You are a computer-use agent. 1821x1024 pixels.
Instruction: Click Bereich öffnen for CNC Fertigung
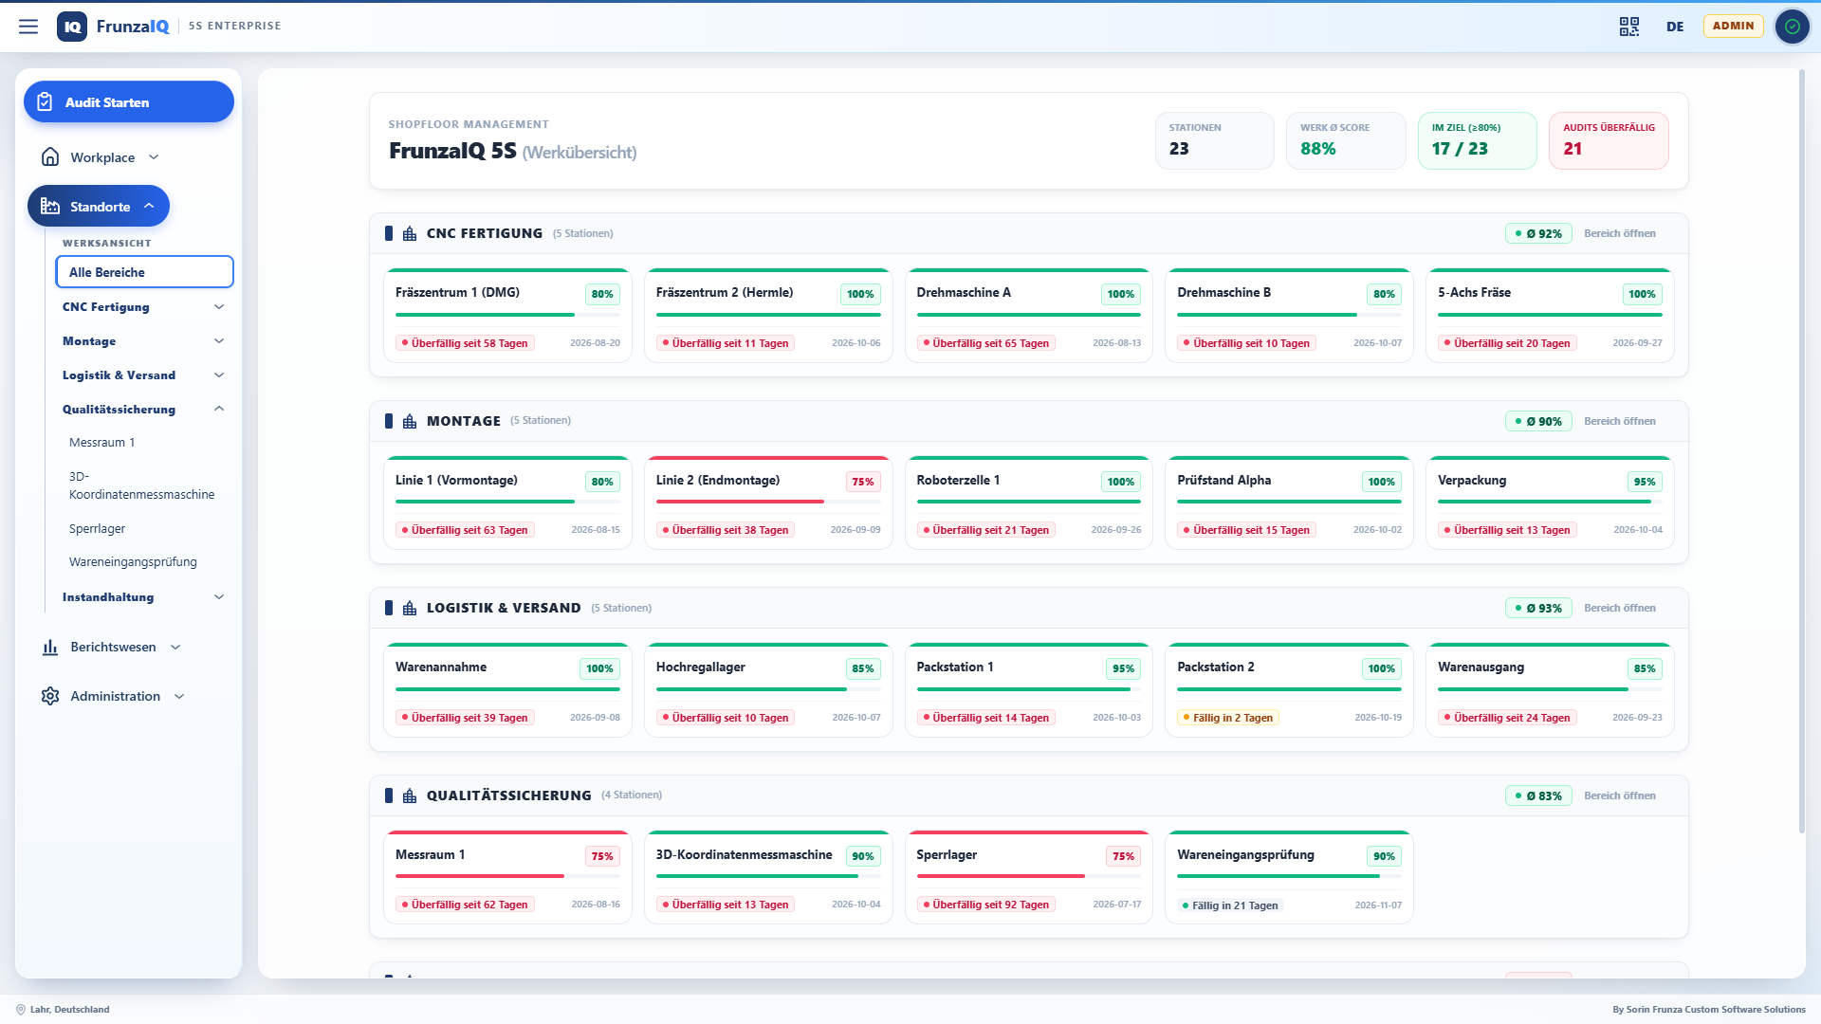coord(1620,233)
